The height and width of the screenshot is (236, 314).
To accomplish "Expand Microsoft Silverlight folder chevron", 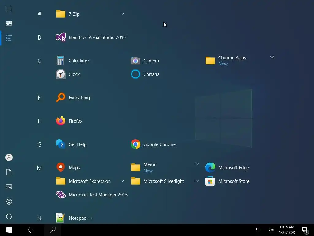I will [197, 181].
